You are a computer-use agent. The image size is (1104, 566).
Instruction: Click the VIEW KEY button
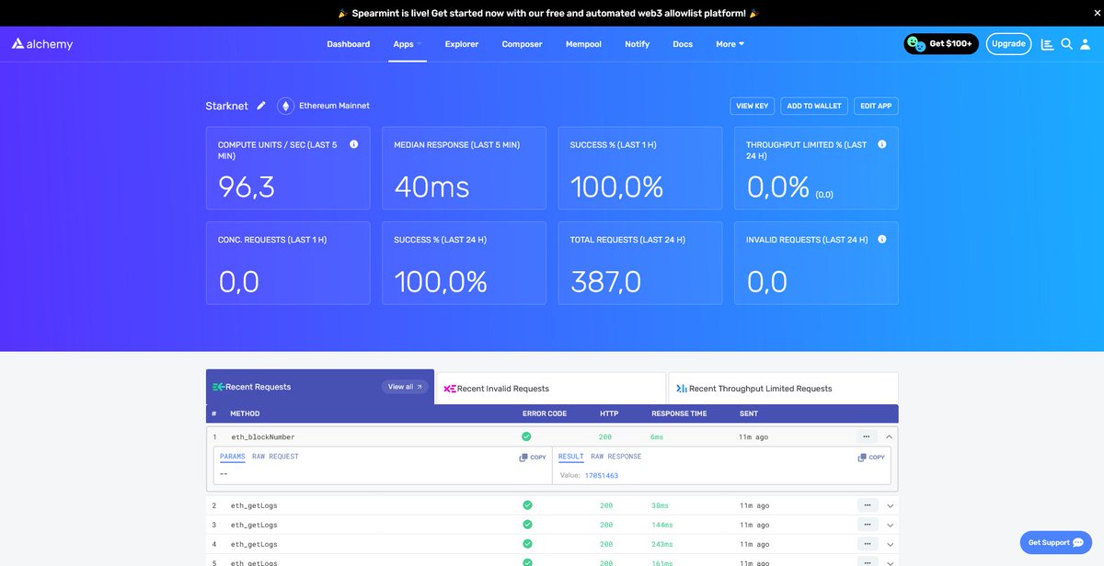coord(753,106)
